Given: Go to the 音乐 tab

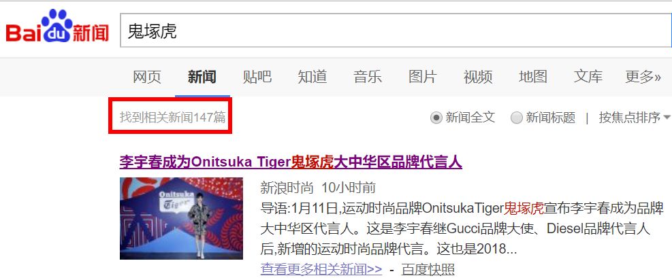Looking at the screenshot, I should (x=367, y=77).
